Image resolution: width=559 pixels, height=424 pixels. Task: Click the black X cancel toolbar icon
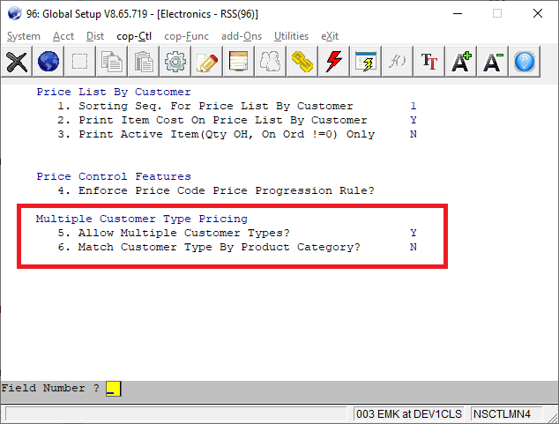tap(17, 62)
